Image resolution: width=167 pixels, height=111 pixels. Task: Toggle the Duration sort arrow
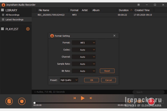click(x=131, y=10)
